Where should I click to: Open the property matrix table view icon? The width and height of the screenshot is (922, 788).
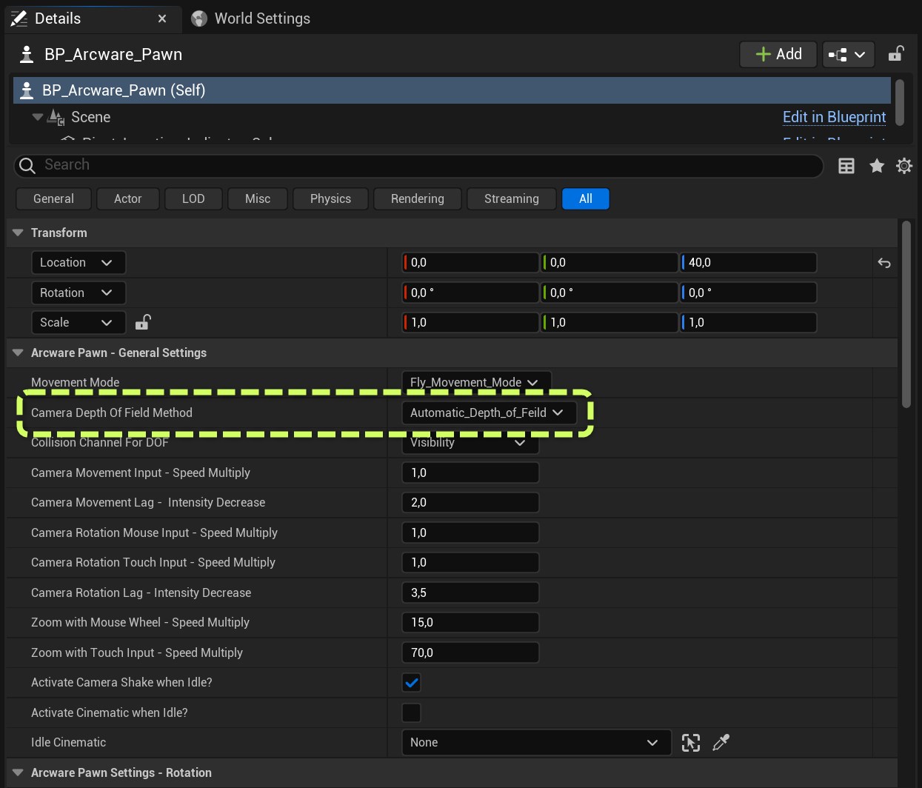(x=846, y=166)
